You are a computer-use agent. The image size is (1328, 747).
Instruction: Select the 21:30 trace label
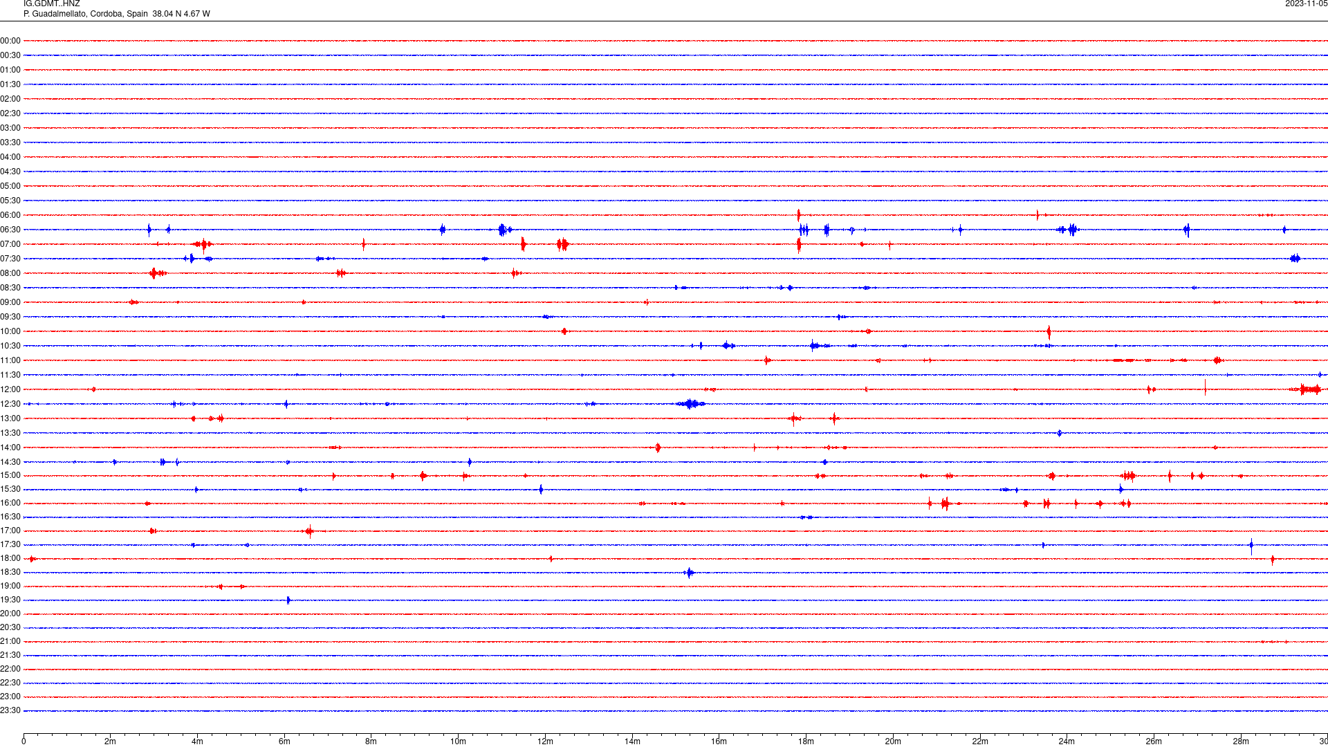pyautogui.click(x=10, y=655)
